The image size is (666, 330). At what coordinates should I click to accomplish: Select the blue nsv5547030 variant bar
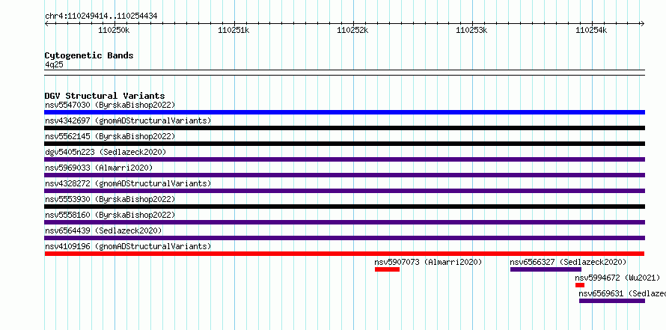(344, 112)
